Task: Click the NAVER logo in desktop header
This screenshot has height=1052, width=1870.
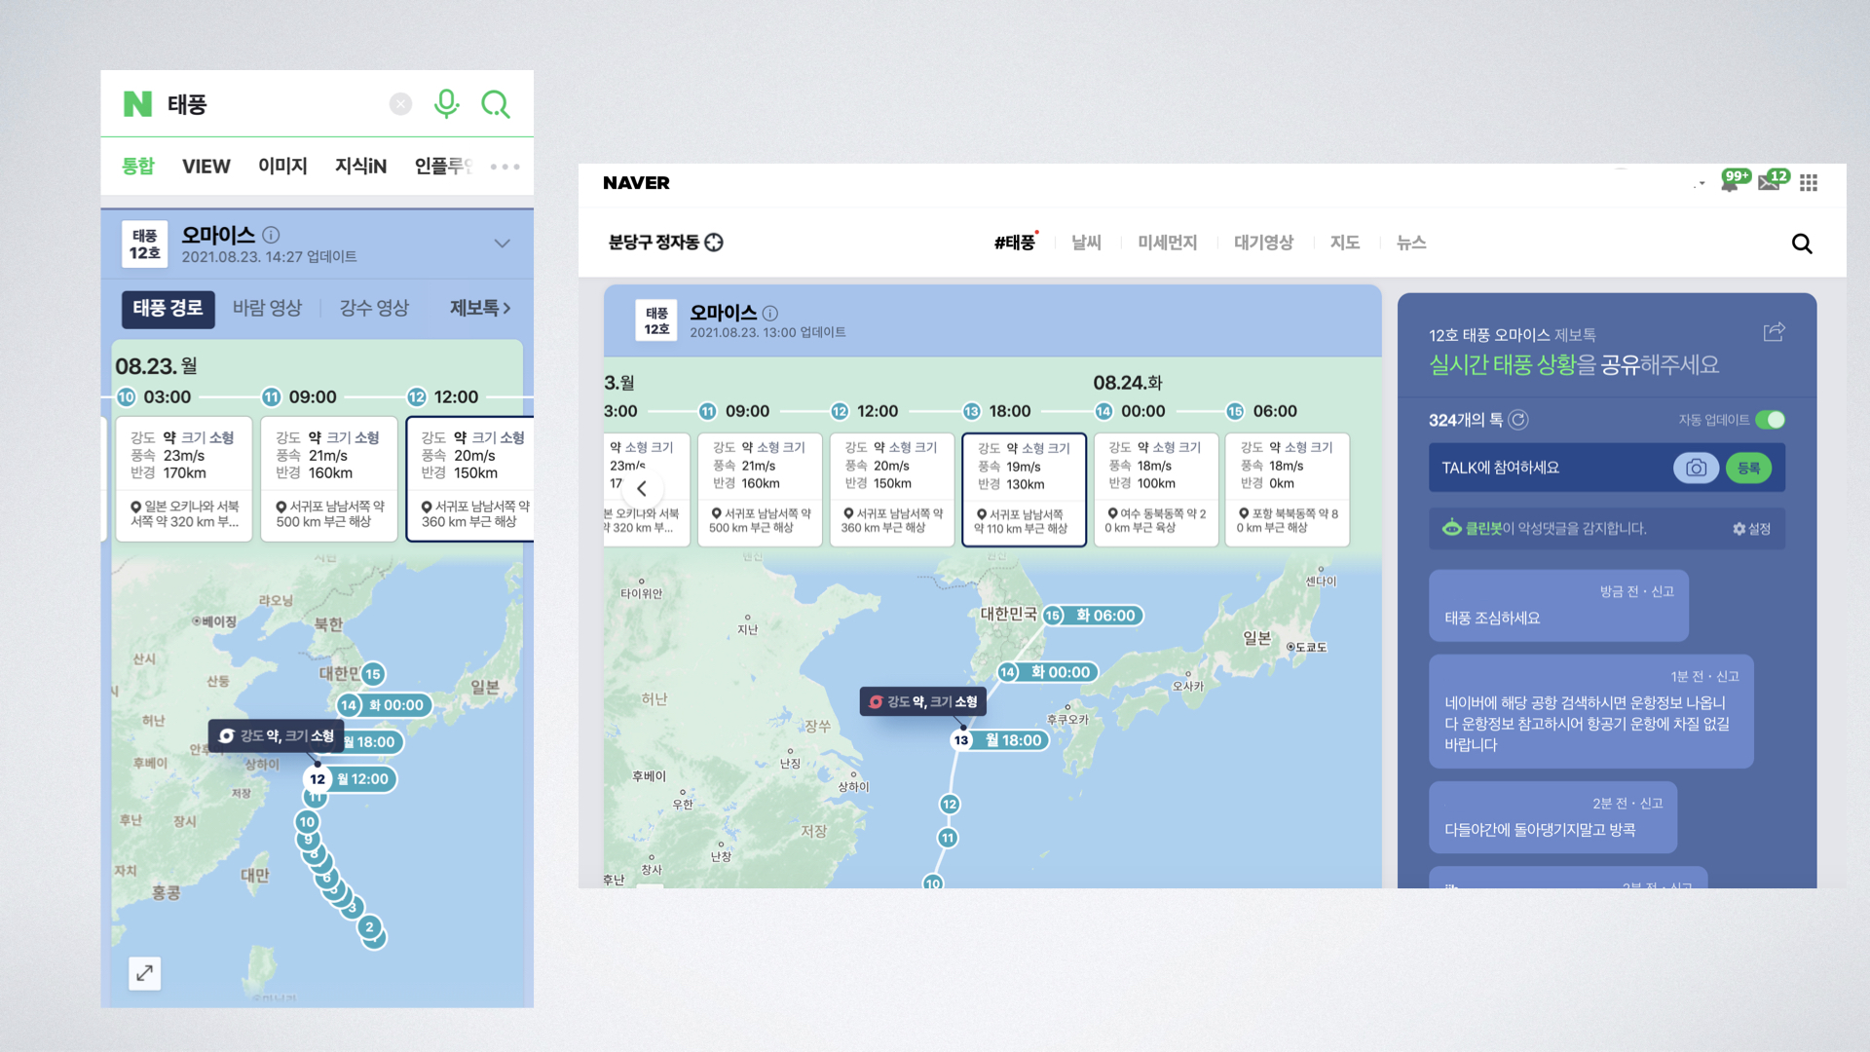Action: click(x=636, y=183)
